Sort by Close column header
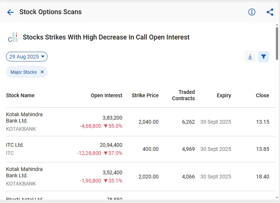280x203 pixels. [x=262, y=95]
